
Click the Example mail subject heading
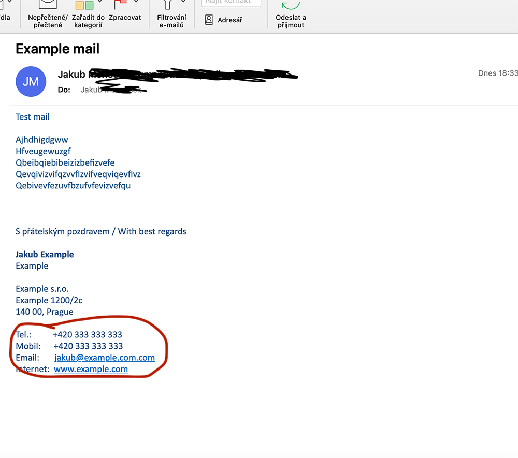pos(57,49)
